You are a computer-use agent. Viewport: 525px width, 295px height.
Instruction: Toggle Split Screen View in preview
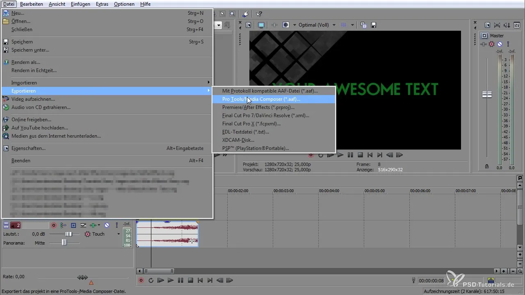(x=286, y=25)
